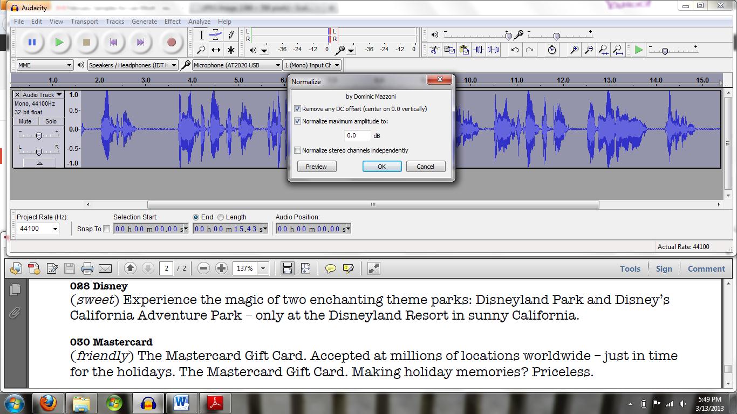Collapse the audio track with the triangle button
Viewport: 737px width, 414px height.
pyautogui.click(x=39, y=163)
